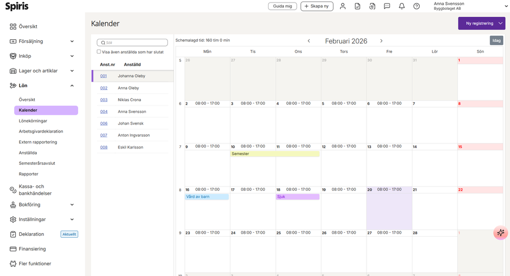This screenshot has width=510, height=276.
Task: Go to next month arrow
Action: click(381, 41)
